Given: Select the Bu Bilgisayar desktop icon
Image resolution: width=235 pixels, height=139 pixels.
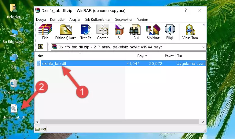Looking at the screenshot, I should point(14,36).
